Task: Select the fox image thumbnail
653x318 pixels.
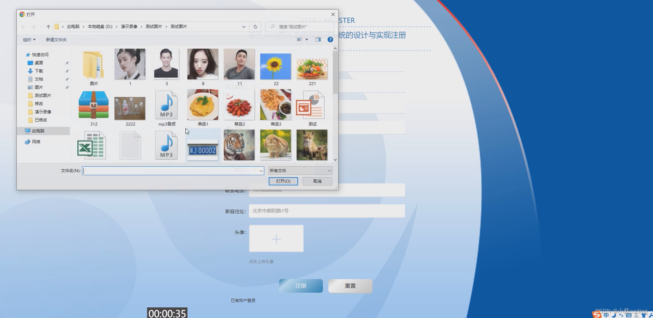Action: click(x=312, y=145)
